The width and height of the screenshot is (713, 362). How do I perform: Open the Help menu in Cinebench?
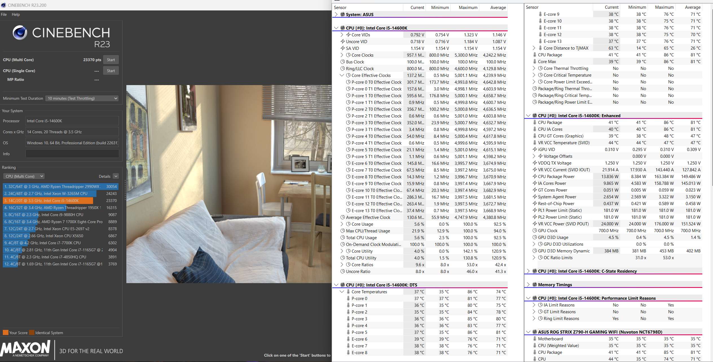16,14
